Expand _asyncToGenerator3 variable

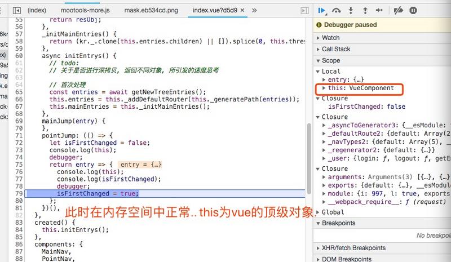point(324,126)
